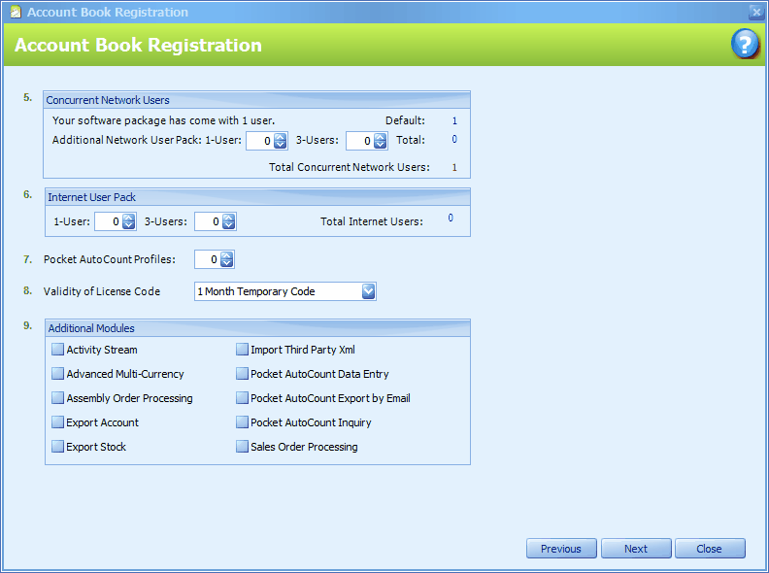Open the blue question mark help icon
Viewport: 769px width, 573px height.
[x=745, y=44]
